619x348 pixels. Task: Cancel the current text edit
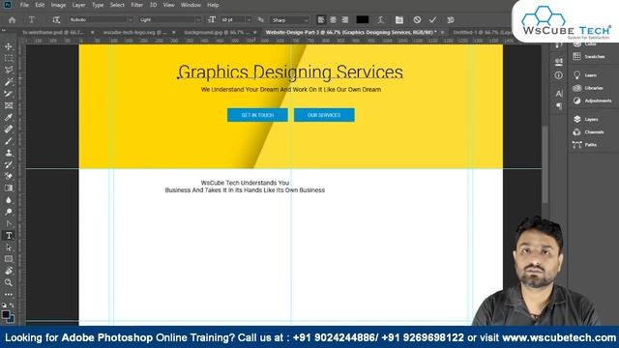tap(417, 19)
